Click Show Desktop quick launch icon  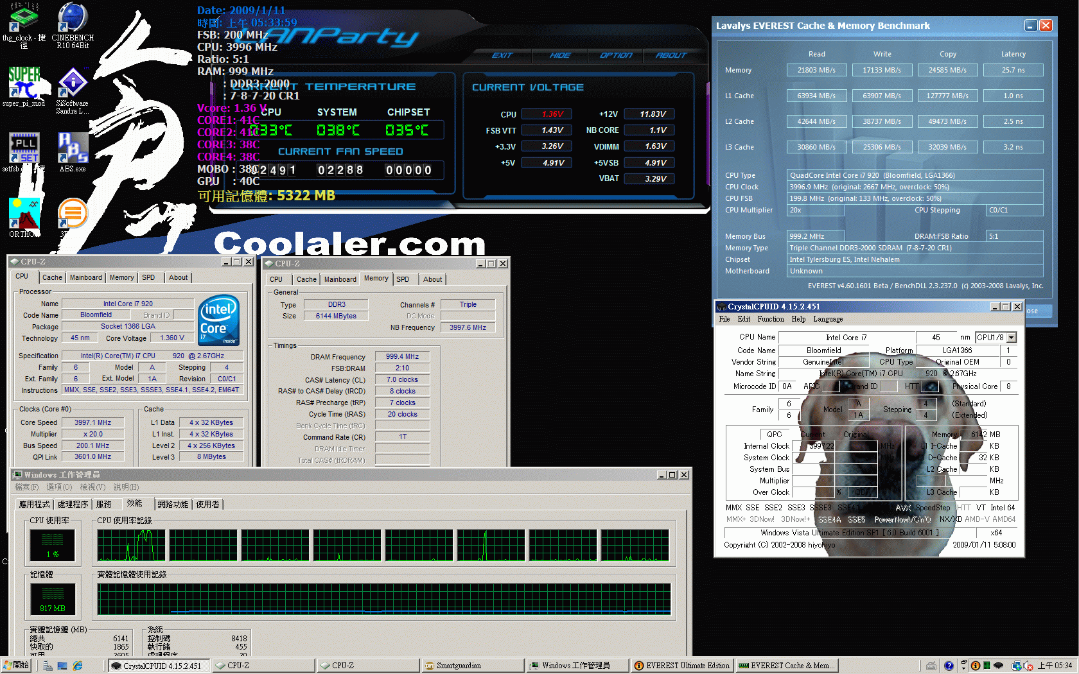point(62,666)
